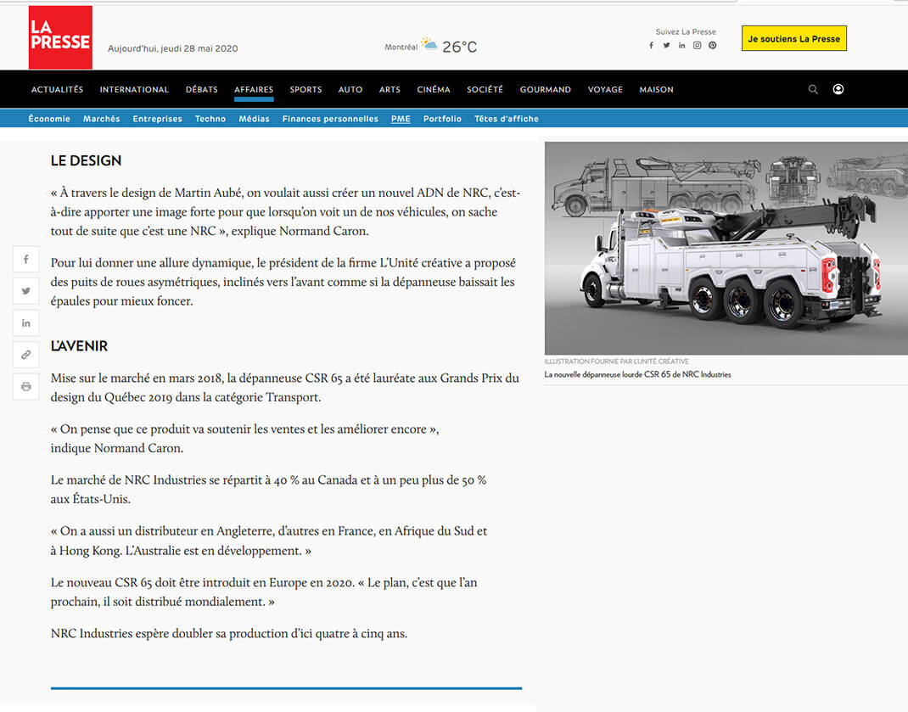Click the Je soutiens La Presse button
The height and width of the screenshot is (712, 908).
794,38
